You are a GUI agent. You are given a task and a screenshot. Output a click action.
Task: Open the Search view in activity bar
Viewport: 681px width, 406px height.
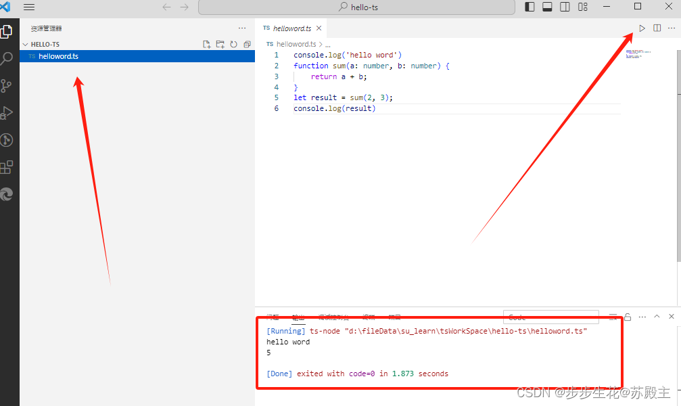[7, 58]
